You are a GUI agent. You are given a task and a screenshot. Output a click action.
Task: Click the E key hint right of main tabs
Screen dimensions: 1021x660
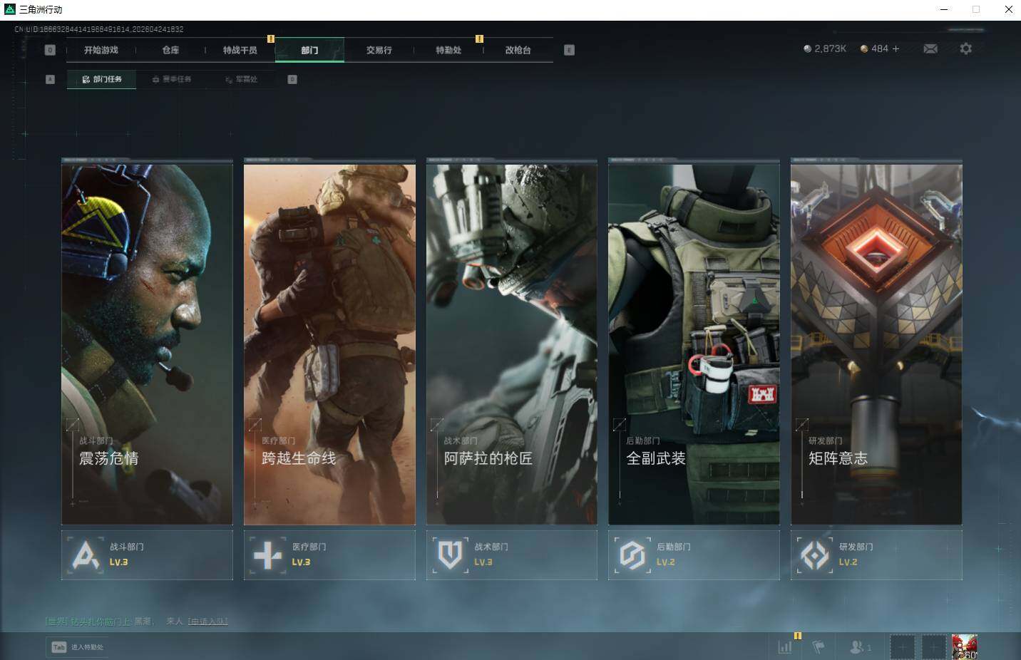click(x=569, y=50)
